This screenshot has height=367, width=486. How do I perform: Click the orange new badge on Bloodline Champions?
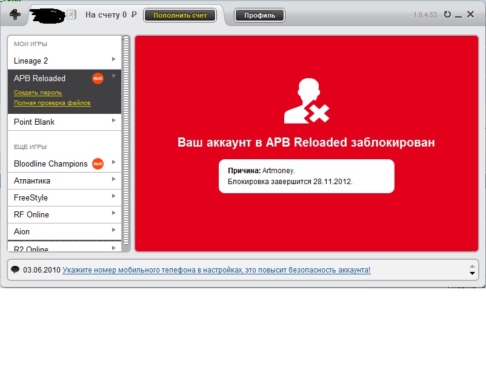tap(98, 164)
